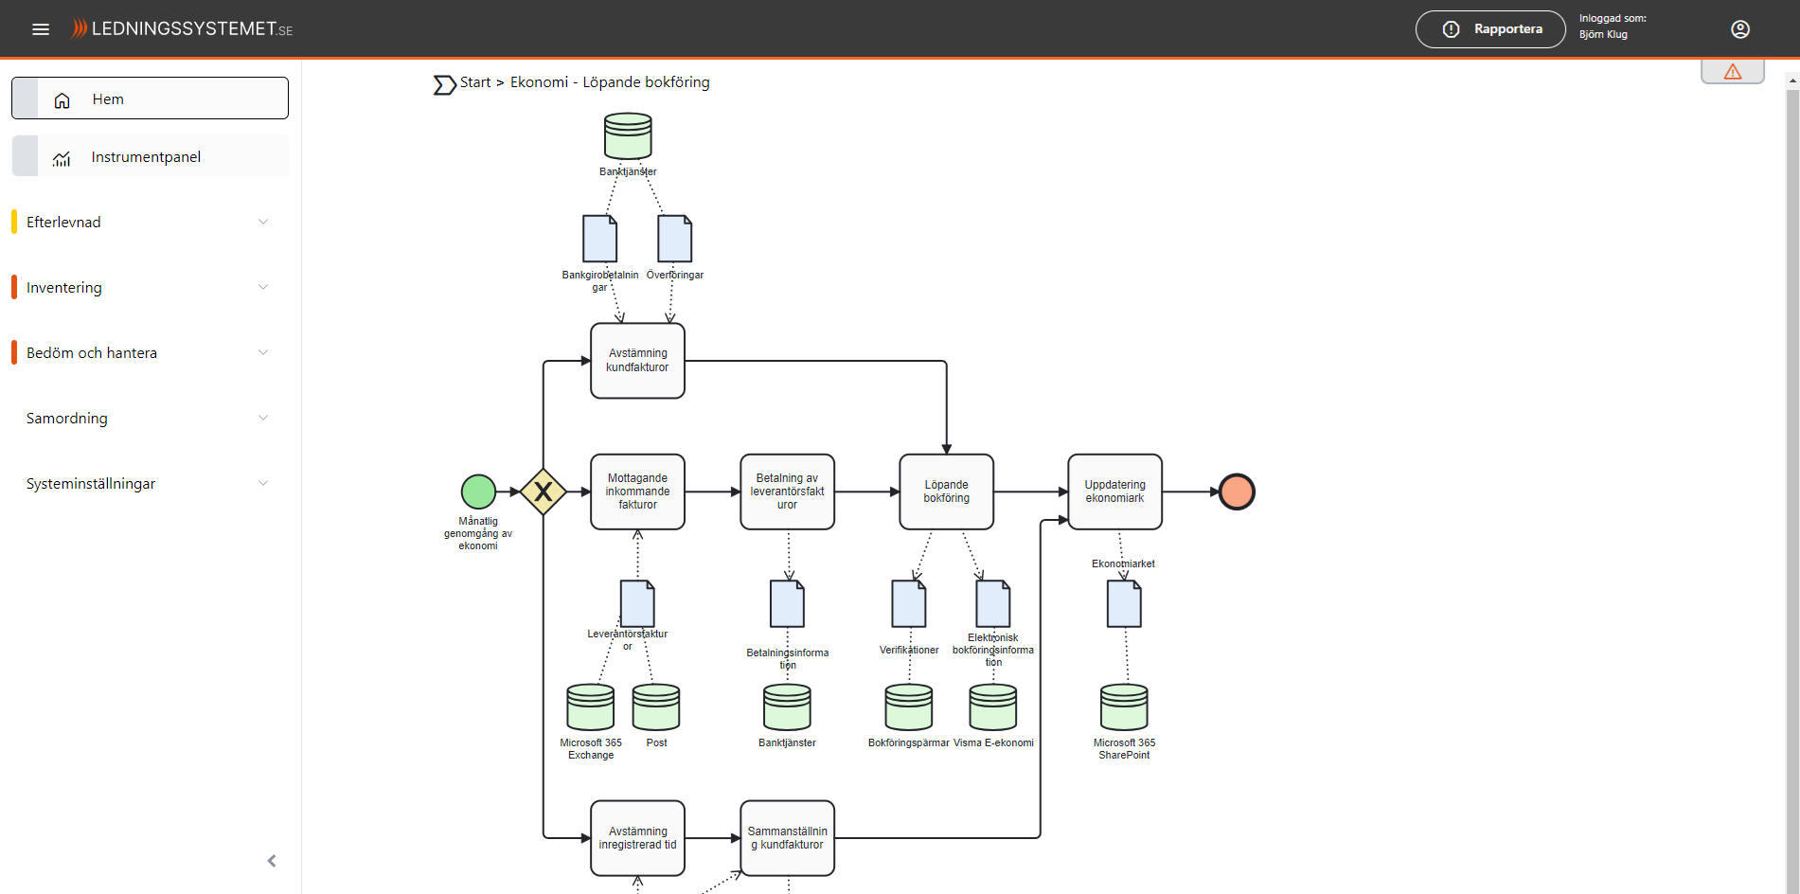Click the green start event circle
This screenshot has width=1800, height=894.
pyautogui.click(x=478, y=492)
